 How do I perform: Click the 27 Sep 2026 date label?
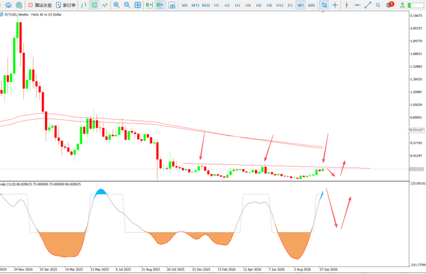[328, 270]
